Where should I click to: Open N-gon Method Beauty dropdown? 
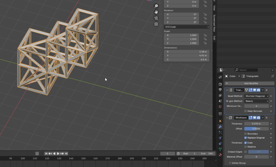tap(257, 101)
